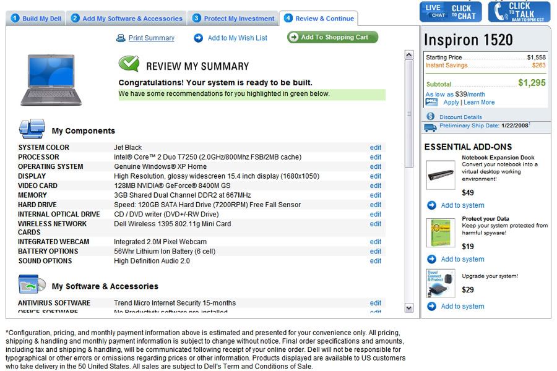
Task: Click the shipping truck icon
Action: coord(431,127)
